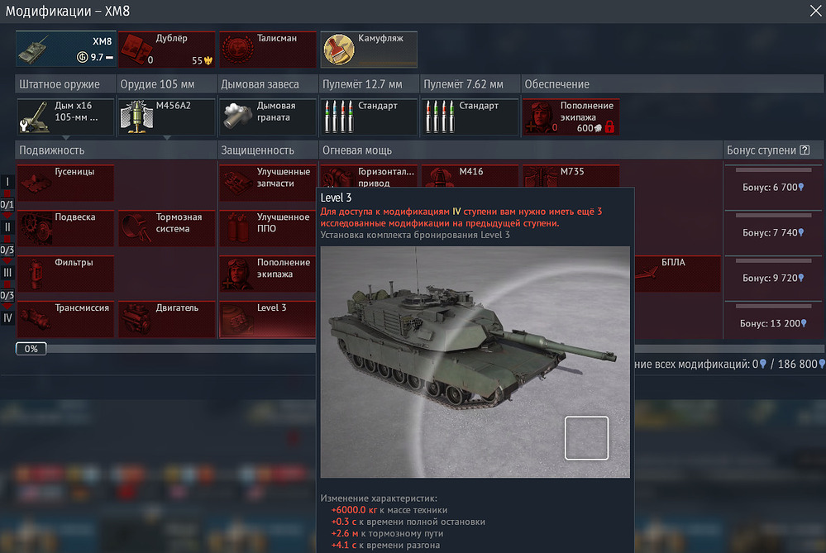Select the Трансмиссия modification
Viewport: 826px width, 553px height.
(65, 319)
